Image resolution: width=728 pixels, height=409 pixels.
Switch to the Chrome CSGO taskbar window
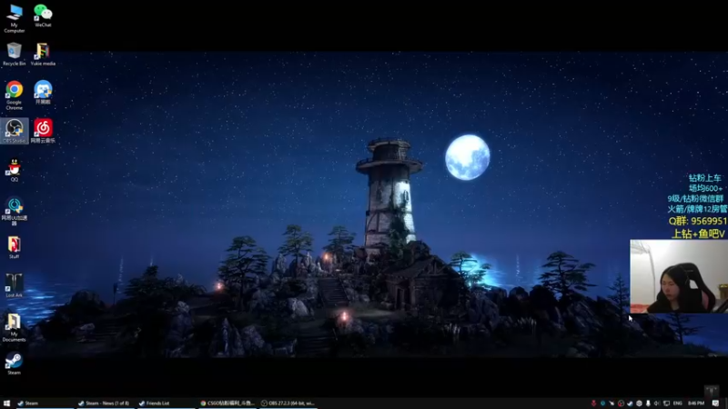pos(227,404)
